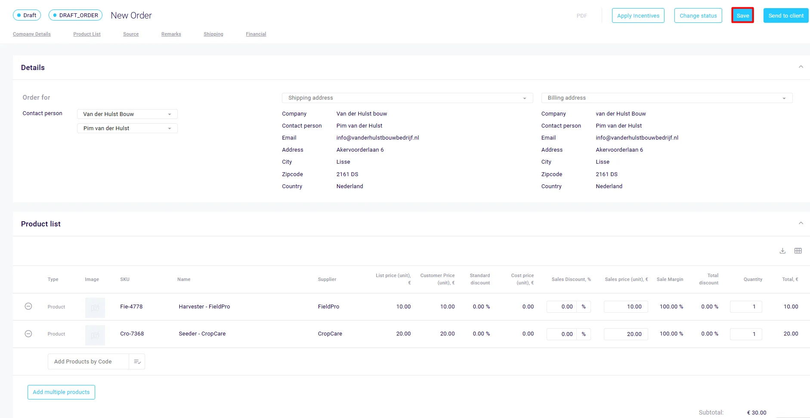The width and height of the screenshot is (810, 418).
Task: Click shipping city Lisse
Action: pos(343,162)
